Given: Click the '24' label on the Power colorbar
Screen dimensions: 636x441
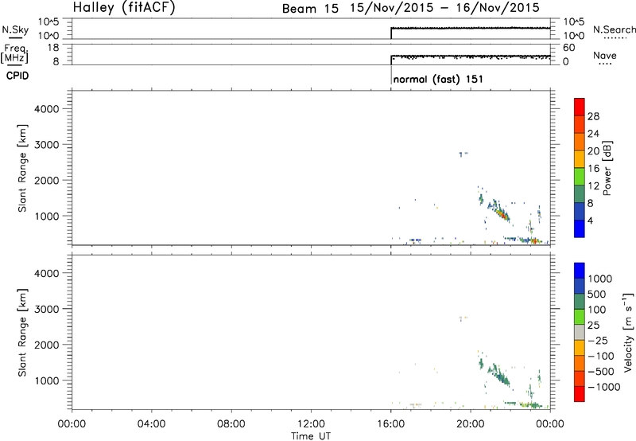Looking at the screenshot, I should pyautogui.click(x=593, y=134).
